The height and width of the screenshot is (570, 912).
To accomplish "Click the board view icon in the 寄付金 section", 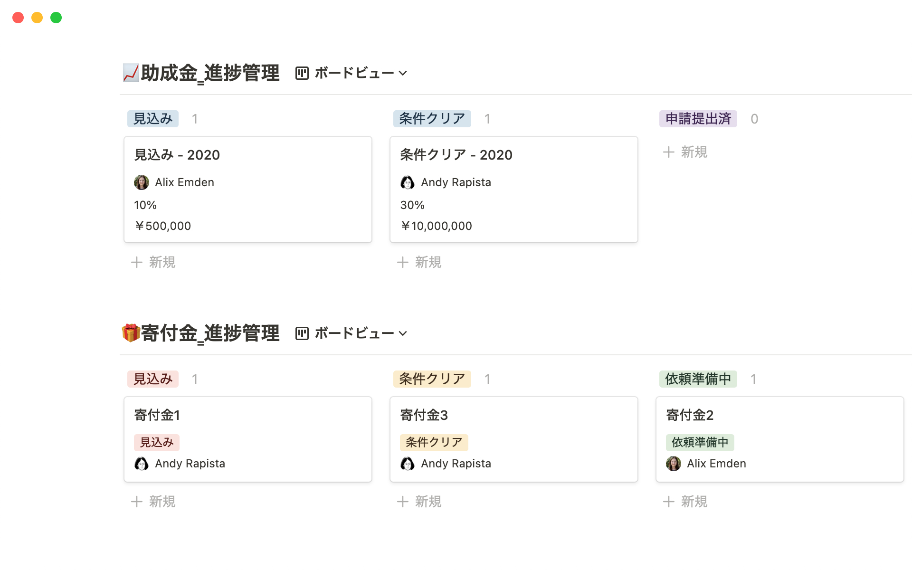I will (302, 333).
